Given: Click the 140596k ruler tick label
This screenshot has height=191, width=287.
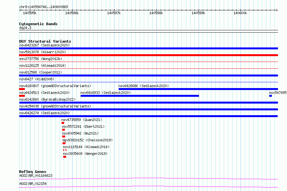Looking at the screenshot, I should 72,13.
